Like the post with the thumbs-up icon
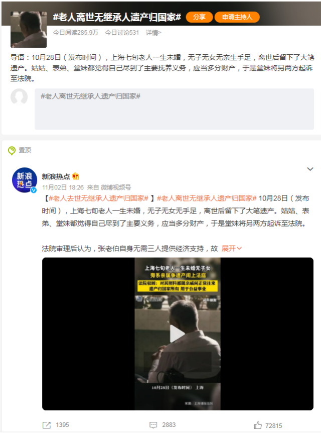Viewport: 321px width, 433px height. pos(258,425)
